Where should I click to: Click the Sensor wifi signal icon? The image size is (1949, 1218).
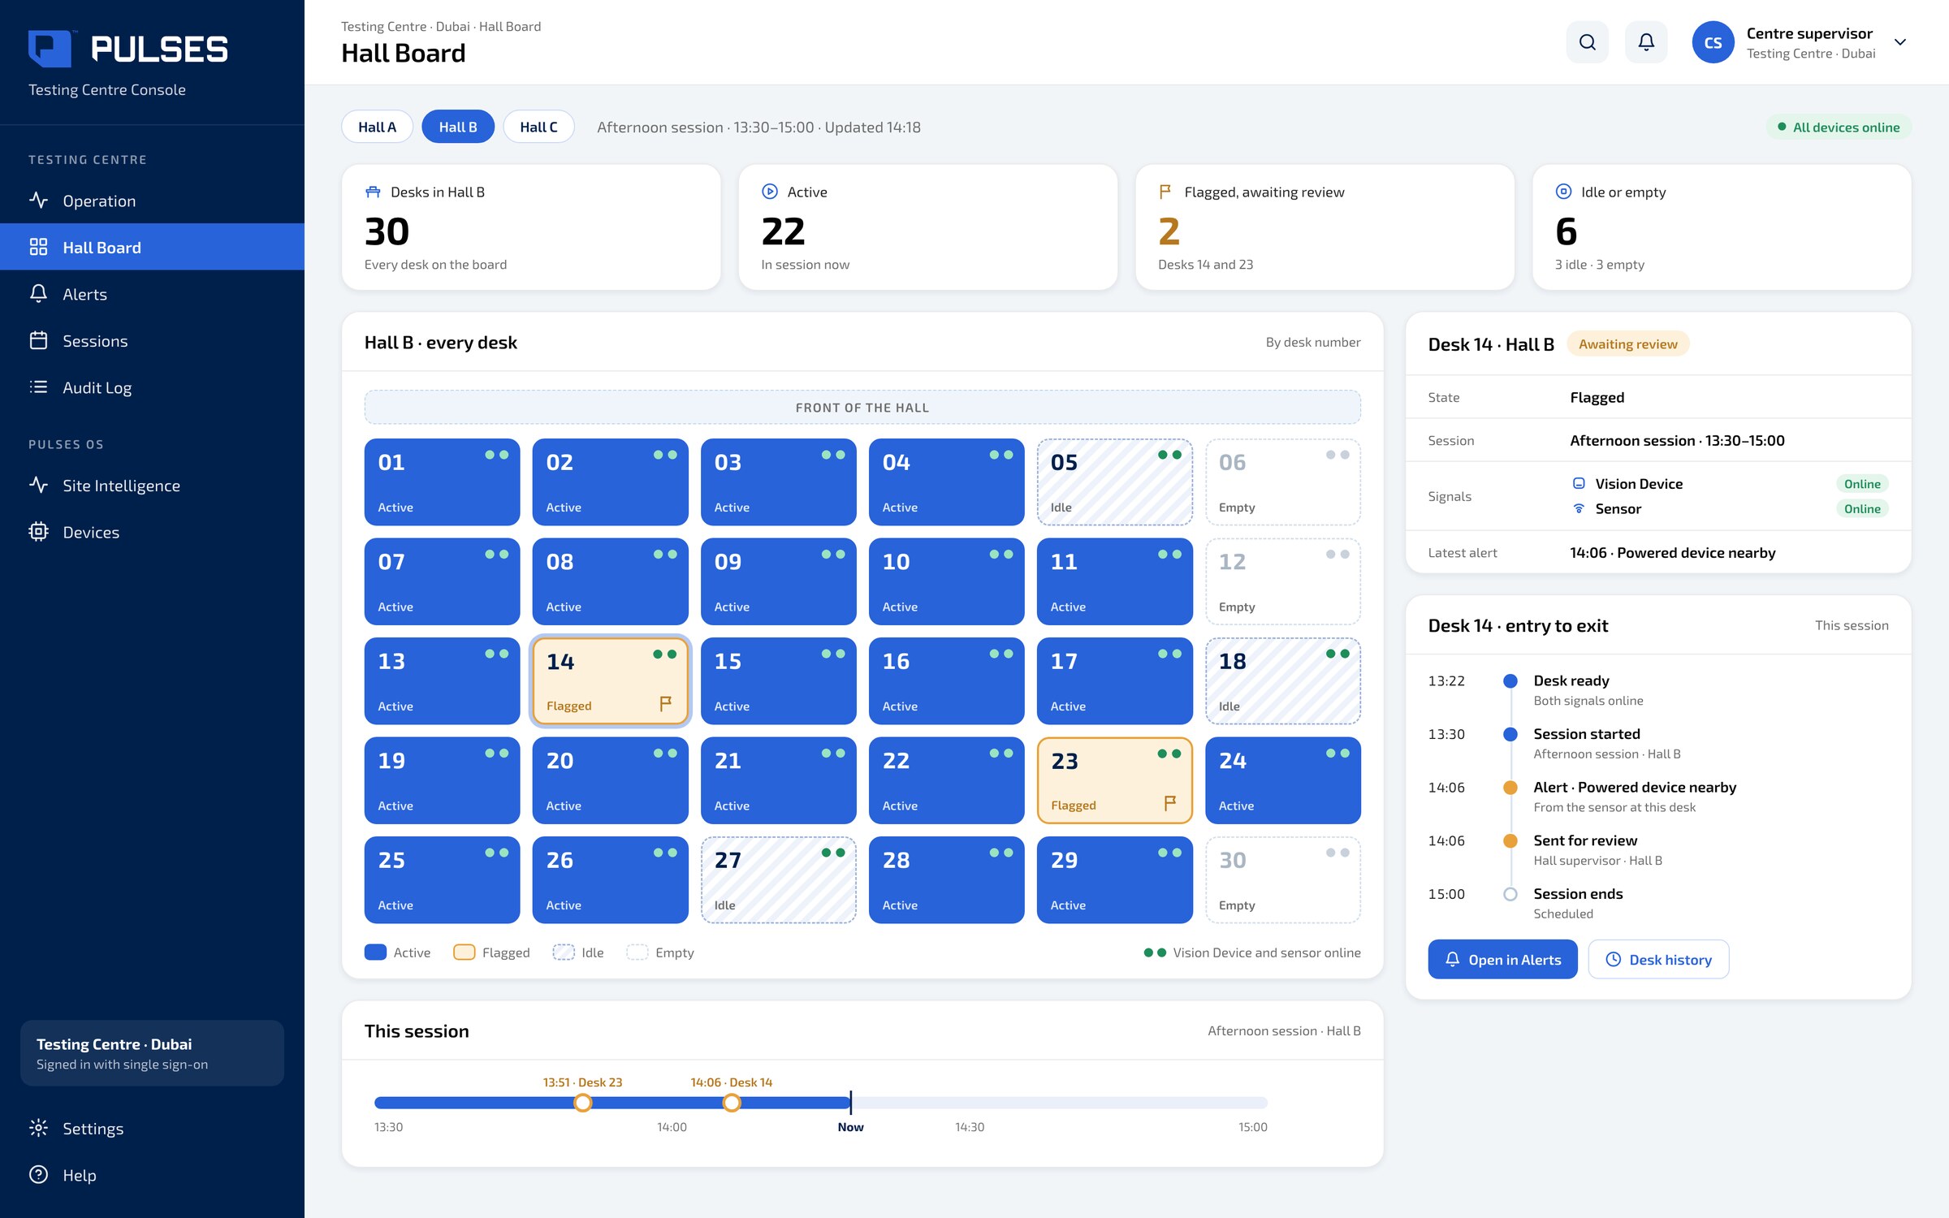1579,508
